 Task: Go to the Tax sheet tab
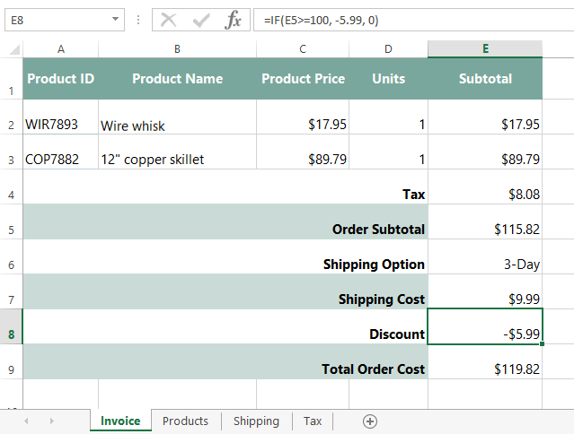[x=313, y=421]
